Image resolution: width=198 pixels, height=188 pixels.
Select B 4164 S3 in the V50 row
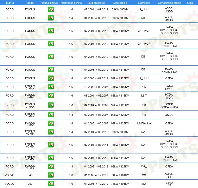[169, 184]
